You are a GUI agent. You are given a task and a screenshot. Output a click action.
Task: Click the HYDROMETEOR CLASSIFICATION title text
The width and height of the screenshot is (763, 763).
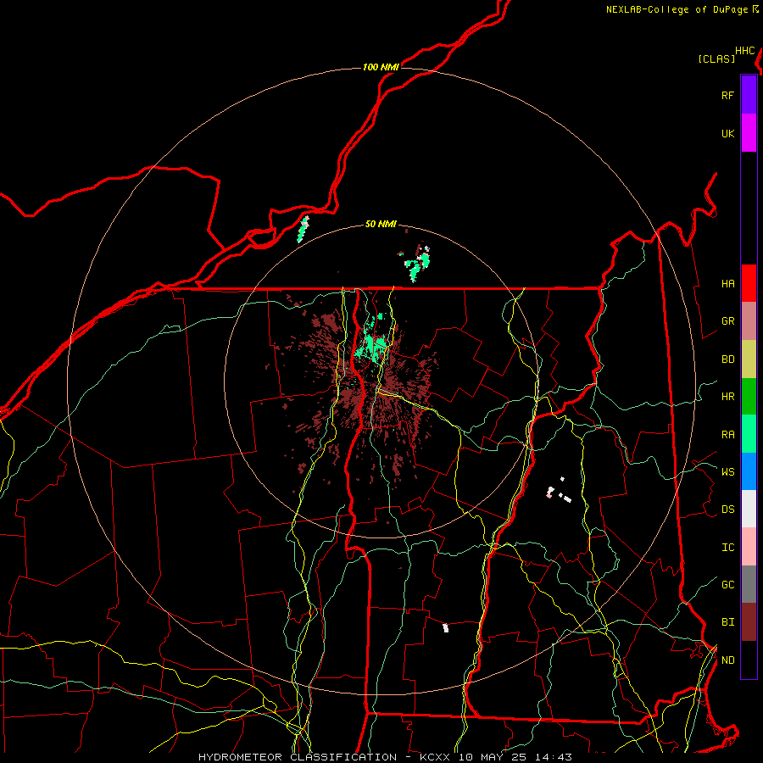298,757
